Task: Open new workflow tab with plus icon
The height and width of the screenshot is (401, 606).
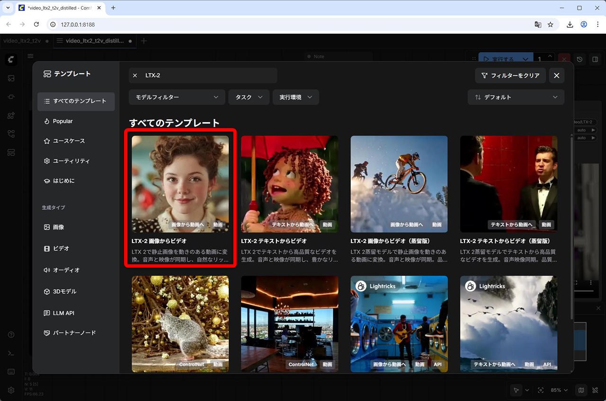Action: (144, 41)
